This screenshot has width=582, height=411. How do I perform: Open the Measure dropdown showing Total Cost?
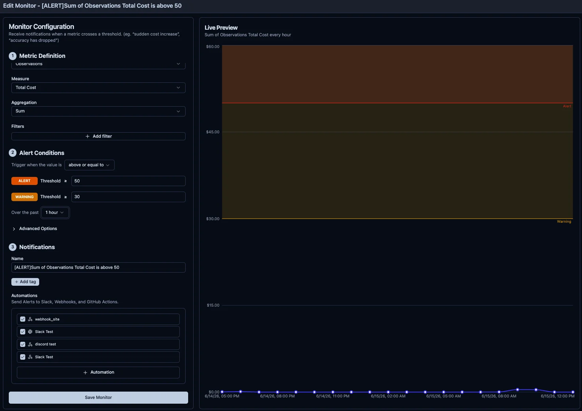tap(98, 88)
